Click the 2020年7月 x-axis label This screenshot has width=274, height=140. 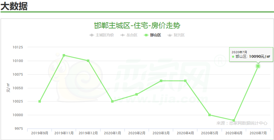pyautogui.click(x=258, y=133)
